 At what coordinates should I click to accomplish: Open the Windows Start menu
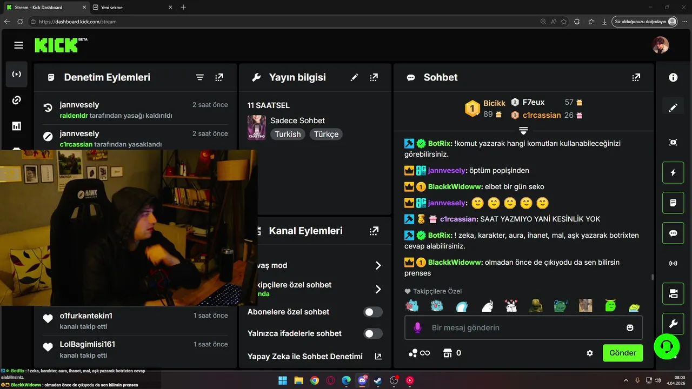pos(283,380)
